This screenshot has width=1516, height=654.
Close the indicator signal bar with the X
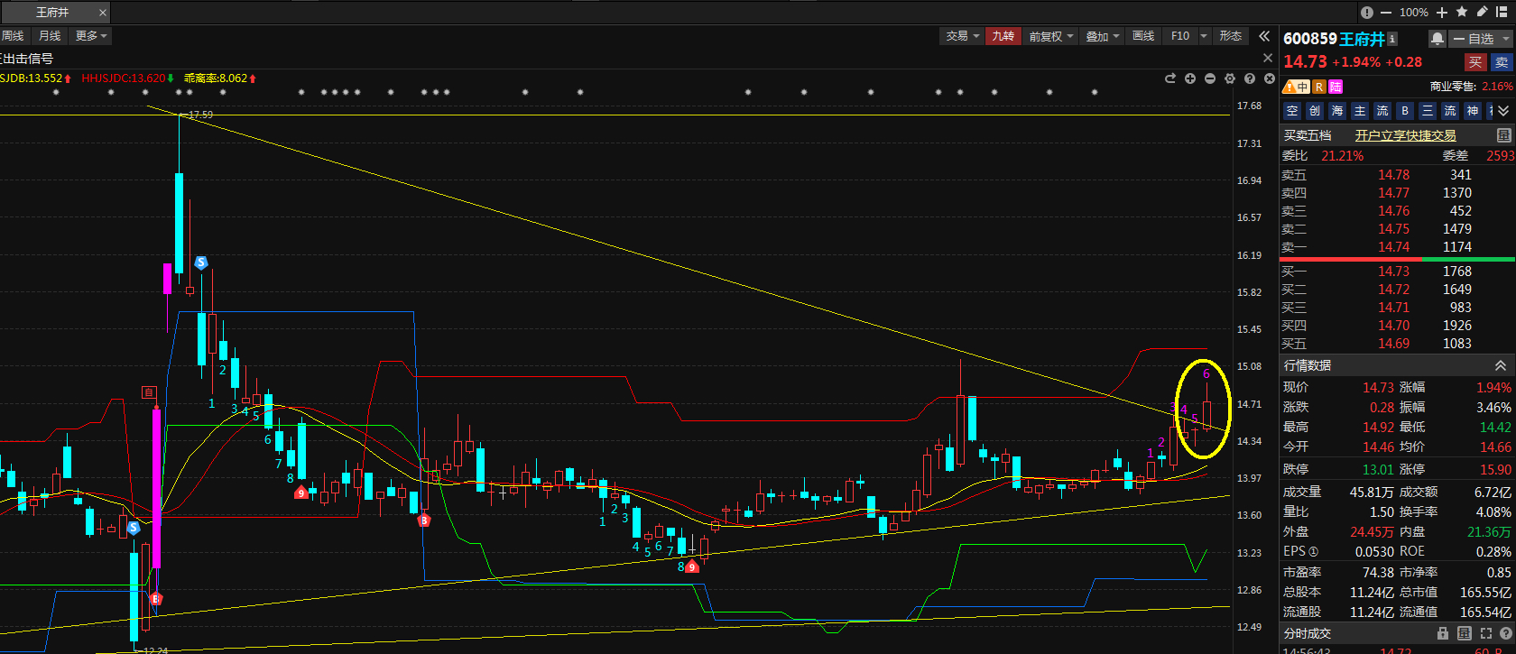click(x=1268, y=58)
